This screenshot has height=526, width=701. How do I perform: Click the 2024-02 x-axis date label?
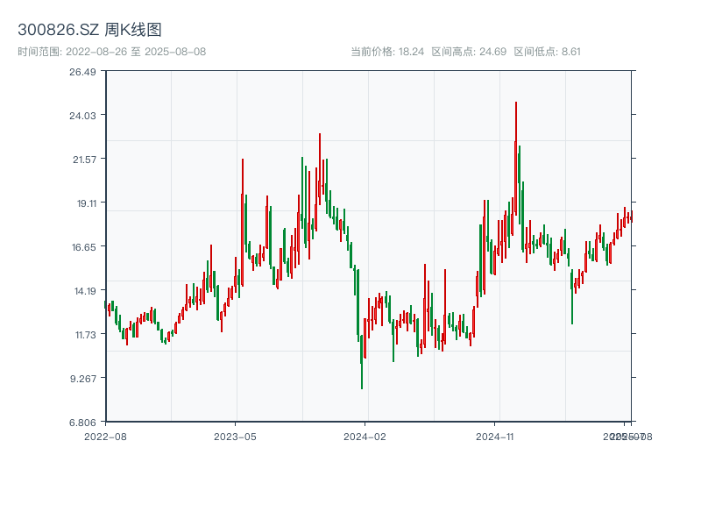365,436
